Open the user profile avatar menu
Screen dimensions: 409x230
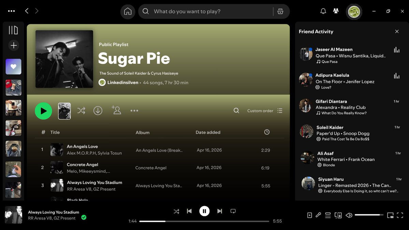point(354,12)
